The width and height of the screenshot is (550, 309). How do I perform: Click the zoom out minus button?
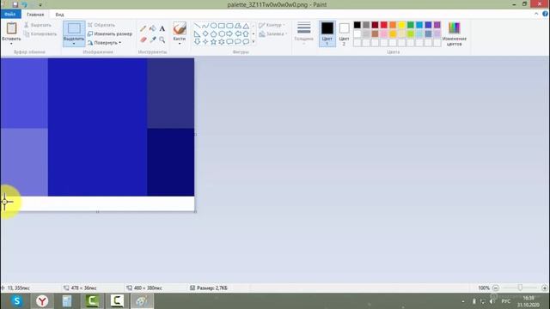pos(496,288)
